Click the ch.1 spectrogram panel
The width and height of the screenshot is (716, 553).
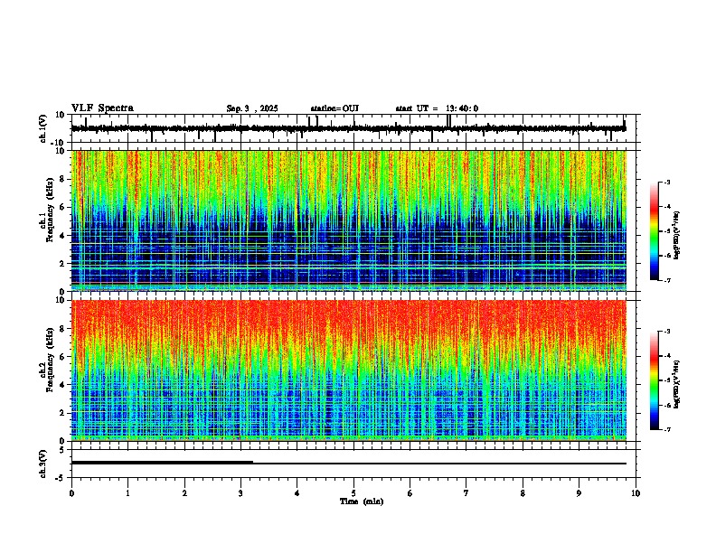point(349,220)
